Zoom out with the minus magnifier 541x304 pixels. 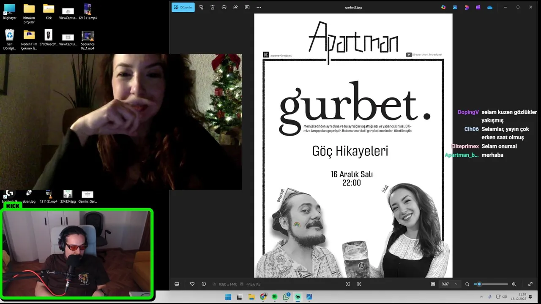pyautogui.click(x=467, y=284)
